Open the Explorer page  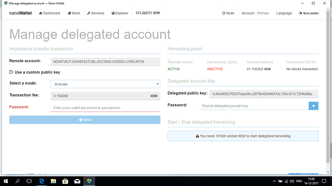[x=120, y=13]
